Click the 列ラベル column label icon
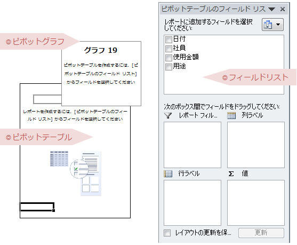This screenshot has width=297, height=245. point(231,115)
